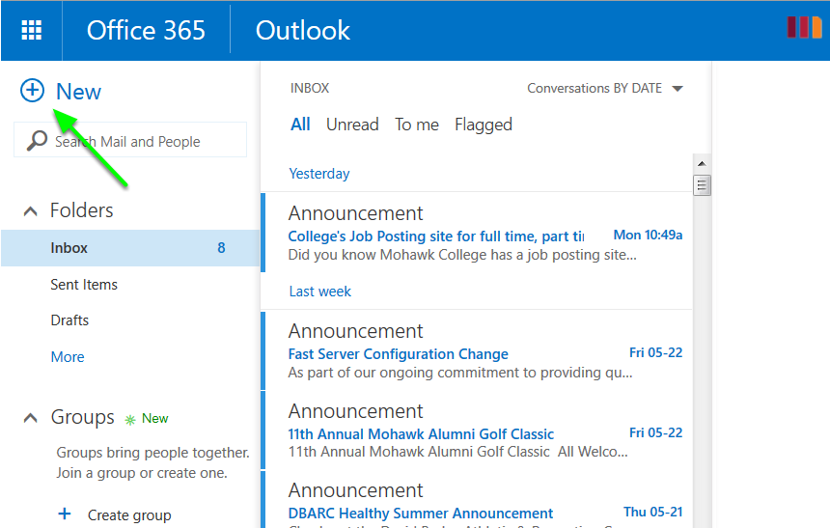Open the Fast Server Configuration Change email
This screenshot has width=830, height=528.
[x=398, y=354]
